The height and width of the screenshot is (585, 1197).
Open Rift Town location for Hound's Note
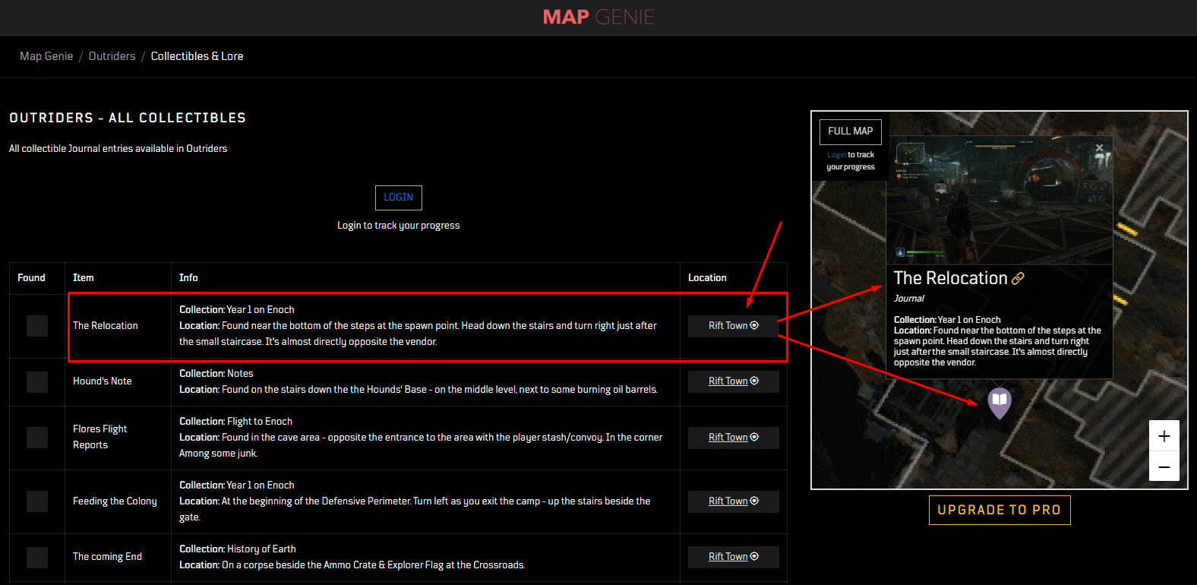734,381
